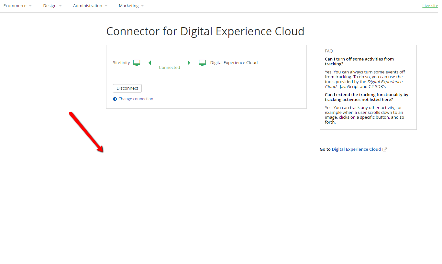This screenshot has height=264, width=442.
Task: Open the Change connection link
Action: (136, 99)
